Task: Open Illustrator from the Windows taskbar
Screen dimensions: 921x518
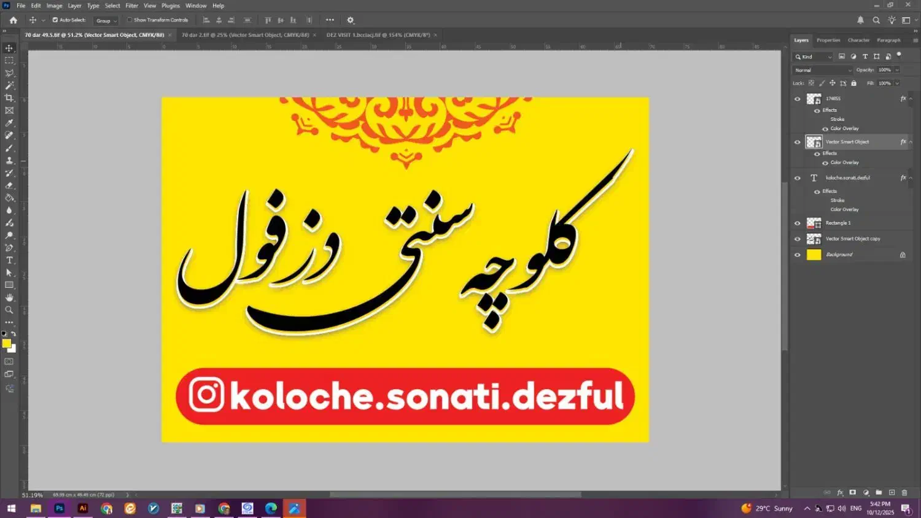Action: tap(83, 508)
